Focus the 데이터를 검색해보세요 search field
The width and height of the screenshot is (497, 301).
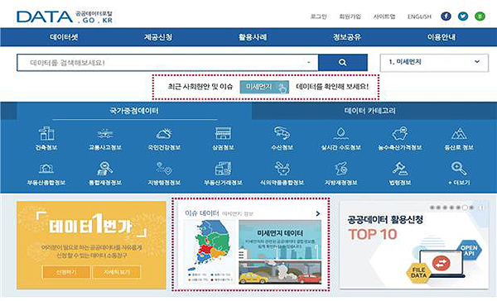167,62
